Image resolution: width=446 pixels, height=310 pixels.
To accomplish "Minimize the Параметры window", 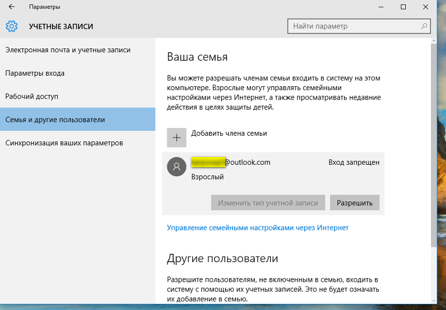I will tap(381, 7).
